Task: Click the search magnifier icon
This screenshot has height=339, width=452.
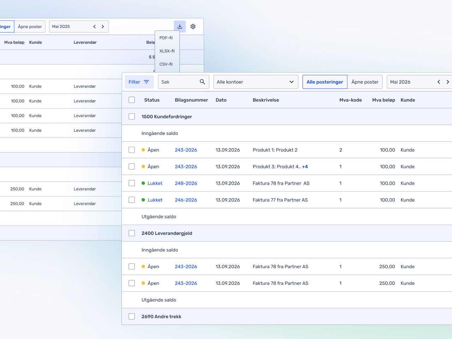Action: 202,82
